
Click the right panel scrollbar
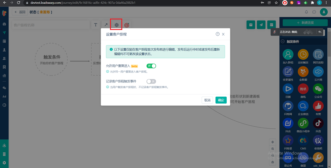point(329,43)
